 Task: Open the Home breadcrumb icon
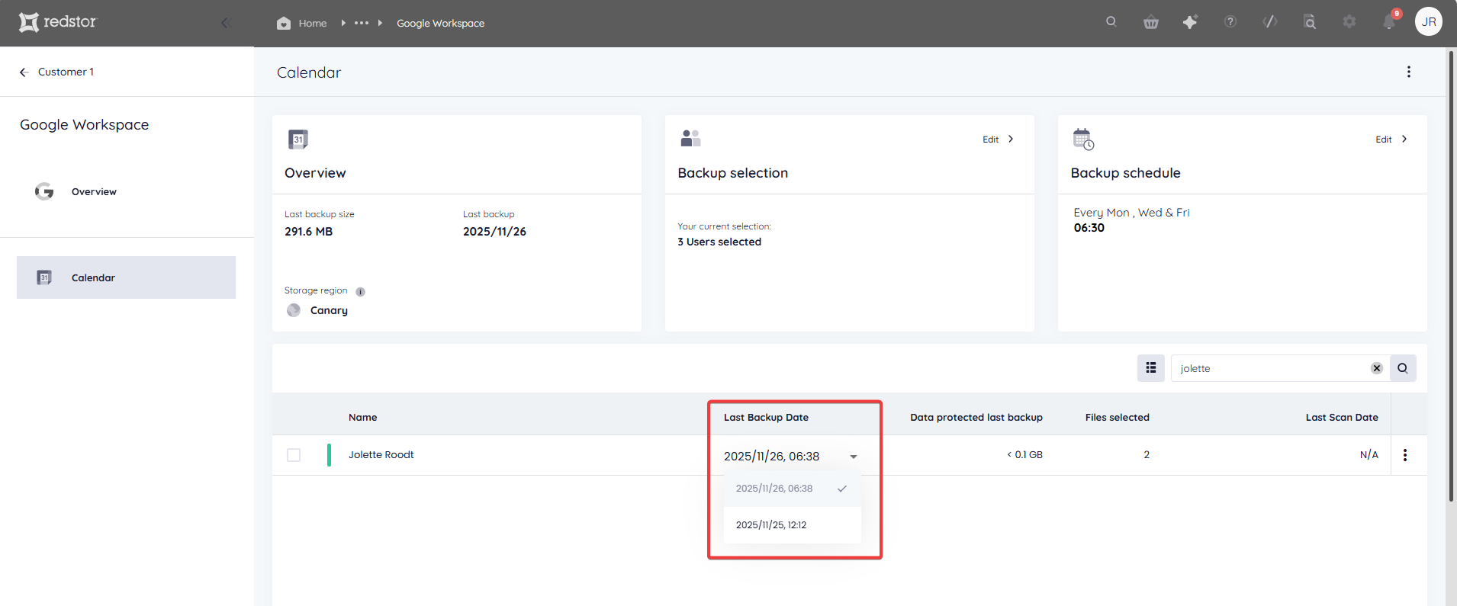pyautogui.click(x=284, y=23)
